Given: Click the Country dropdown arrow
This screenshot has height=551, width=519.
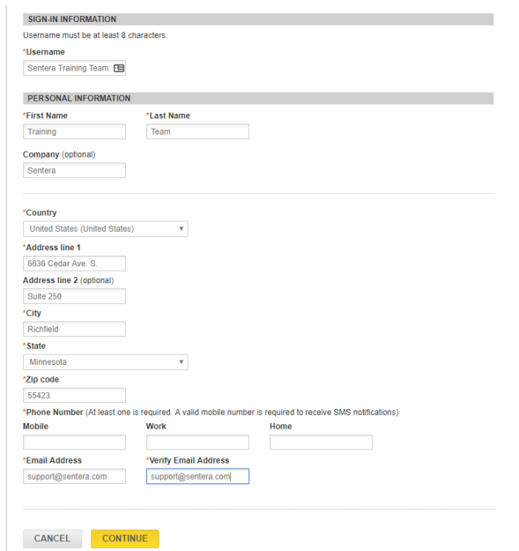Looking at the screenshot, I should (x=182, y=228).
